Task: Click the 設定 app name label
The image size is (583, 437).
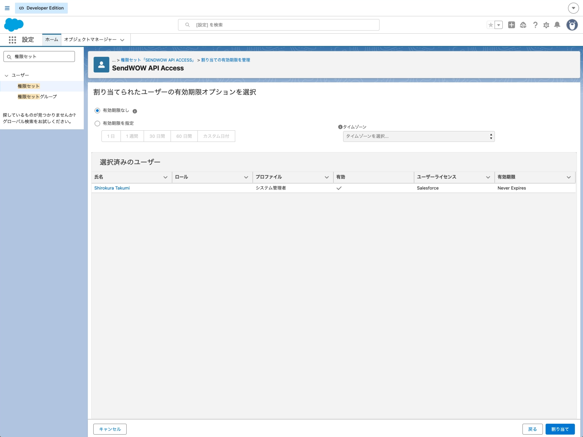Action: tap(28, 40)
